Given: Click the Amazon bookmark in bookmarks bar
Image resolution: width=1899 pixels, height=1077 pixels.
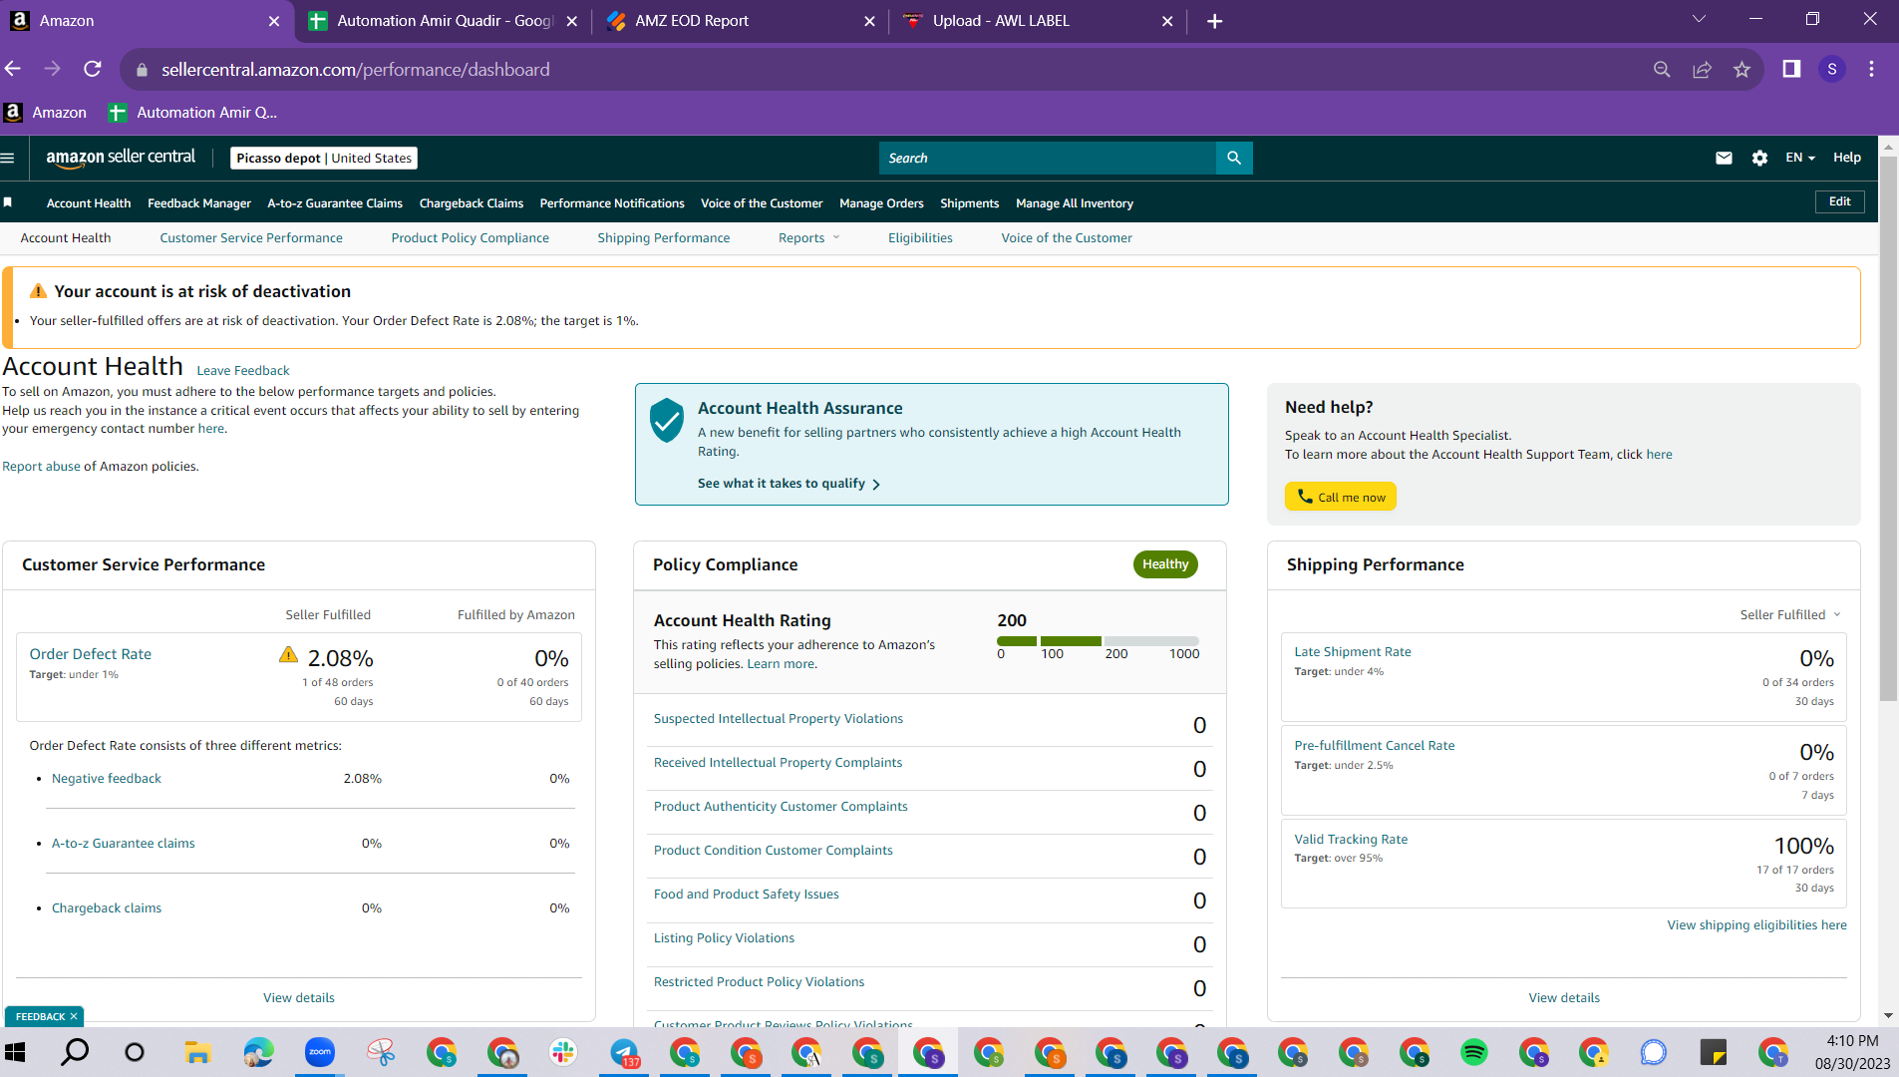Looking at the screenshot, I should click(46, 113).
